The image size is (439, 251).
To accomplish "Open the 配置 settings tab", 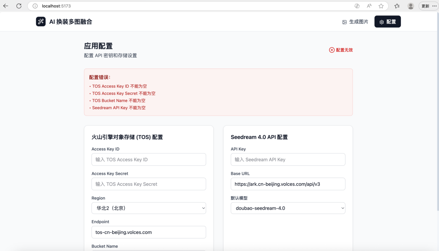I will click(387, 21).
